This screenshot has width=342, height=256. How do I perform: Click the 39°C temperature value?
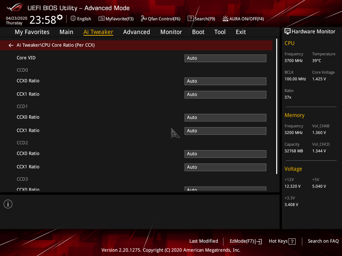coord(317,61)
